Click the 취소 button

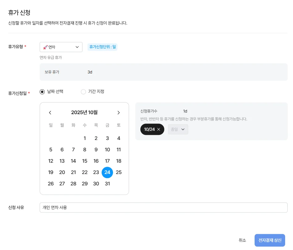coord(242,240)
